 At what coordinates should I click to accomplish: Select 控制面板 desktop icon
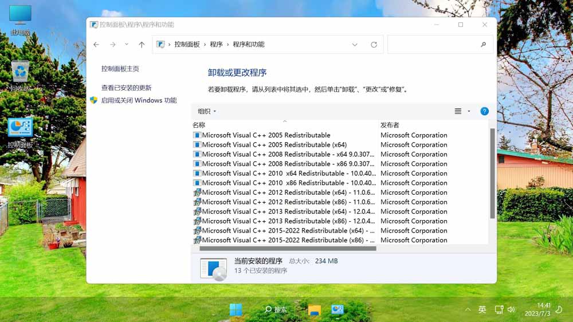[x=20, y=133]
